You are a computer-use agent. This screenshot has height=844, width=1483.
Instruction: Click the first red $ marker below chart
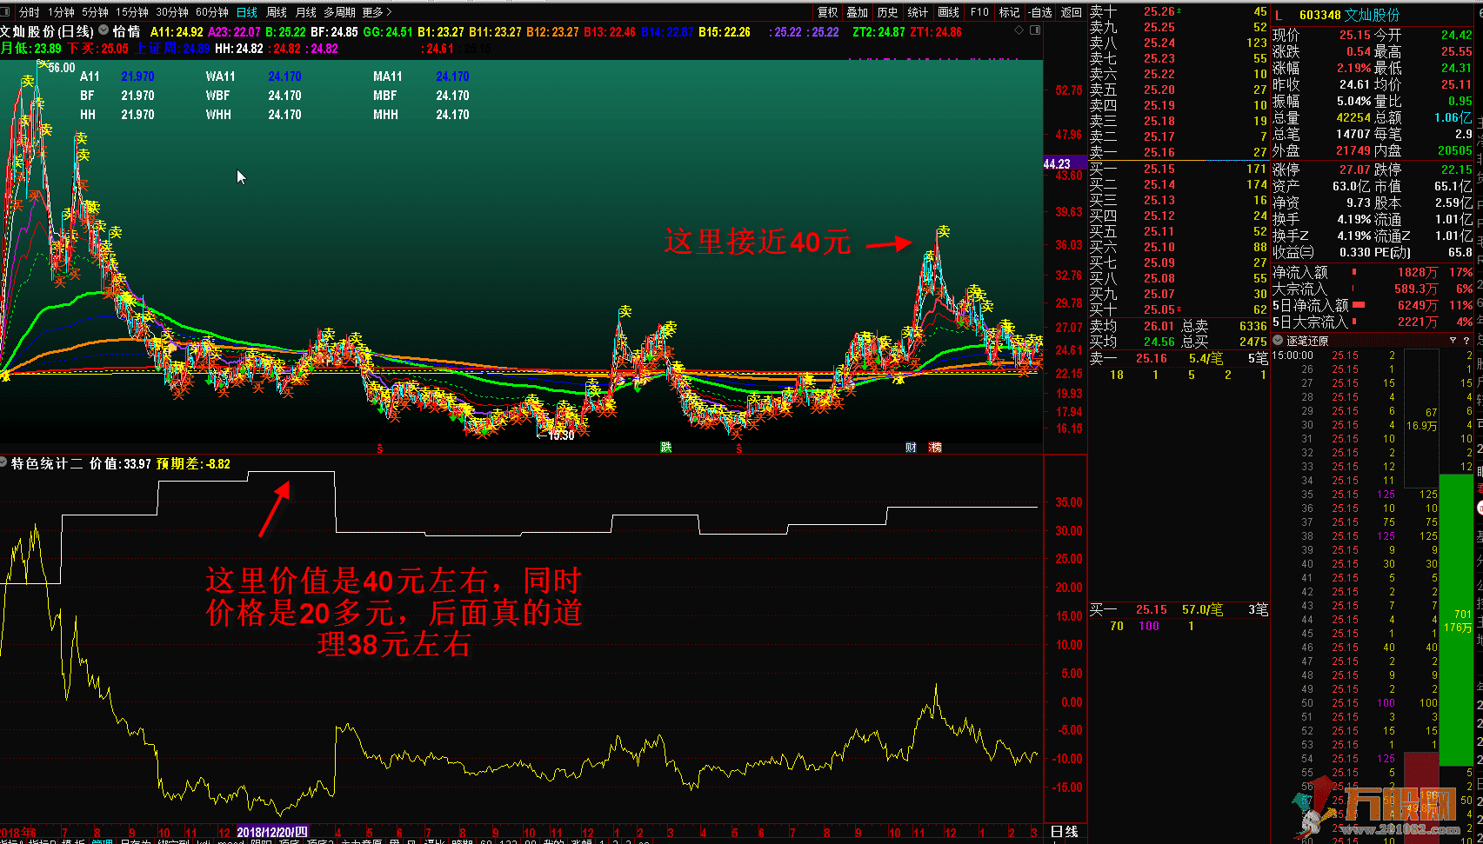click(x=379, y=449)
